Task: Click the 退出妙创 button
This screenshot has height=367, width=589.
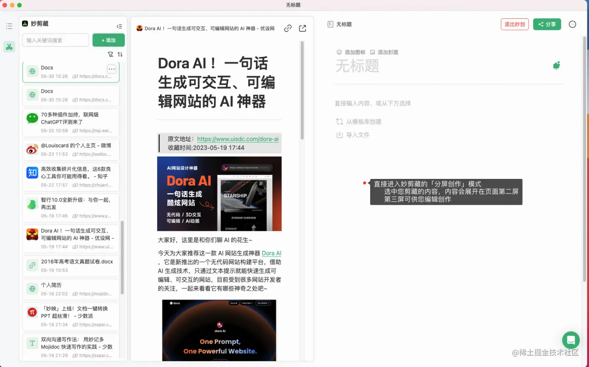Action: click(x=515, y=25)
